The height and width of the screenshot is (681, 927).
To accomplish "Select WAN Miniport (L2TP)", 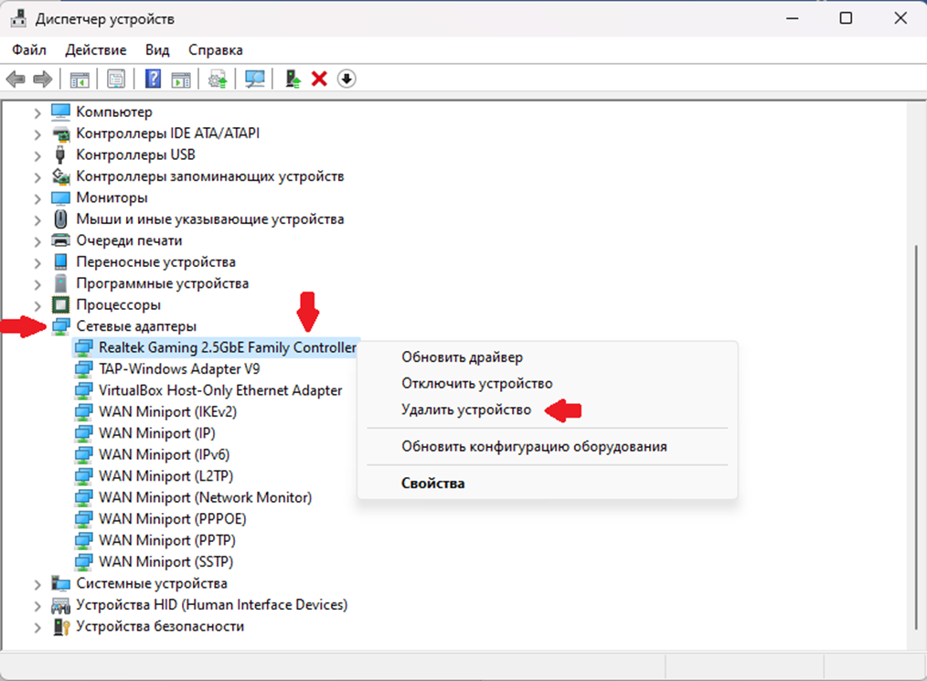I will [166, 476].
